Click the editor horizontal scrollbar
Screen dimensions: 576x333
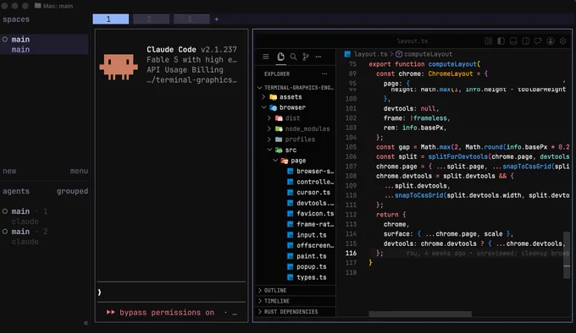[x=420, y=314]
